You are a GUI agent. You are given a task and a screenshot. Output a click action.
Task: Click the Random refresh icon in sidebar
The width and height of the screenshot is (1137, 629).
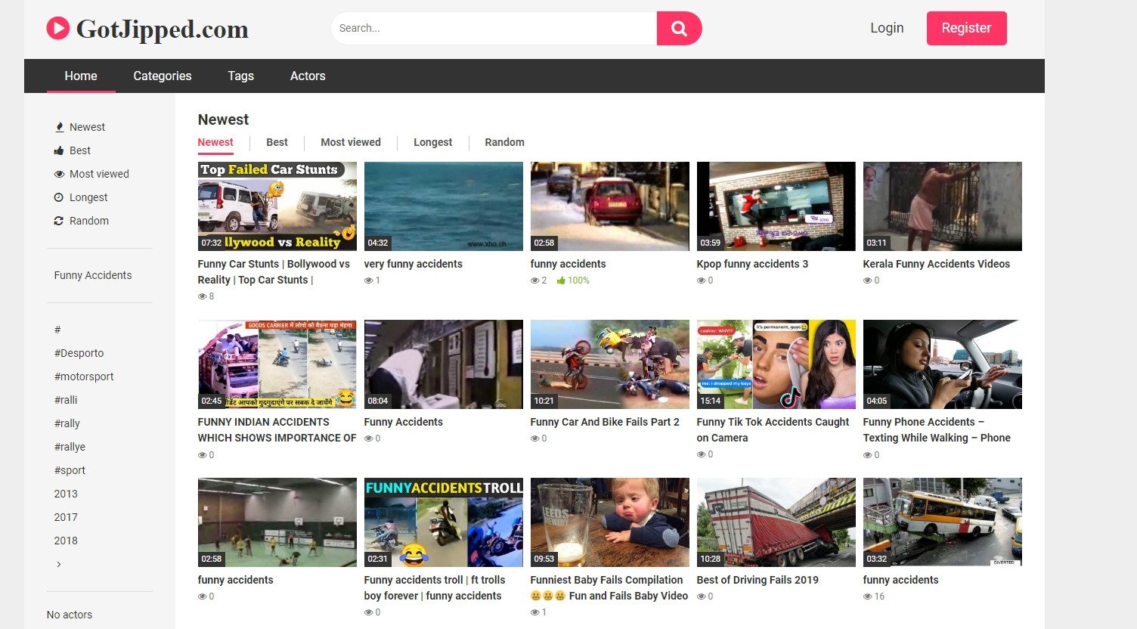click(x=59, y=221)
